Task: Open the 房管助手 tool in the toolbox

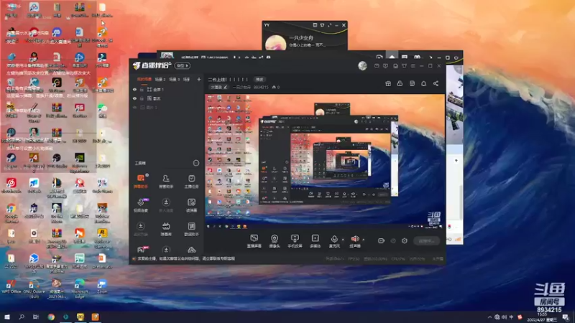Action: [166, 181]
